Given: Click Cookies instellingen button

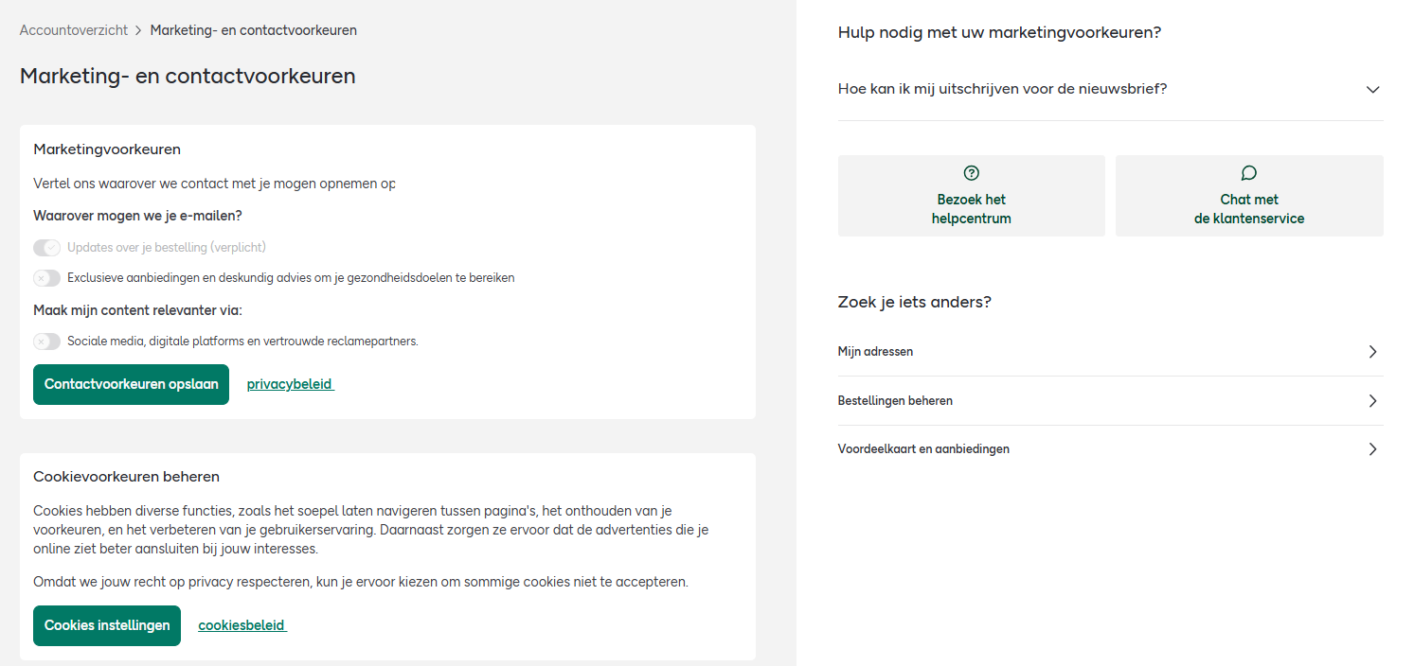Looking at the screenshot, I should [107, 625].
